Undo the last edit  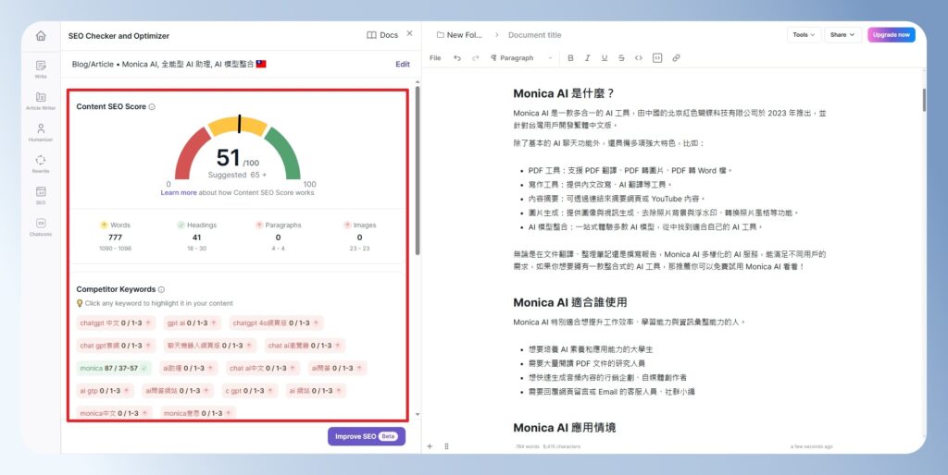point(457,58)
